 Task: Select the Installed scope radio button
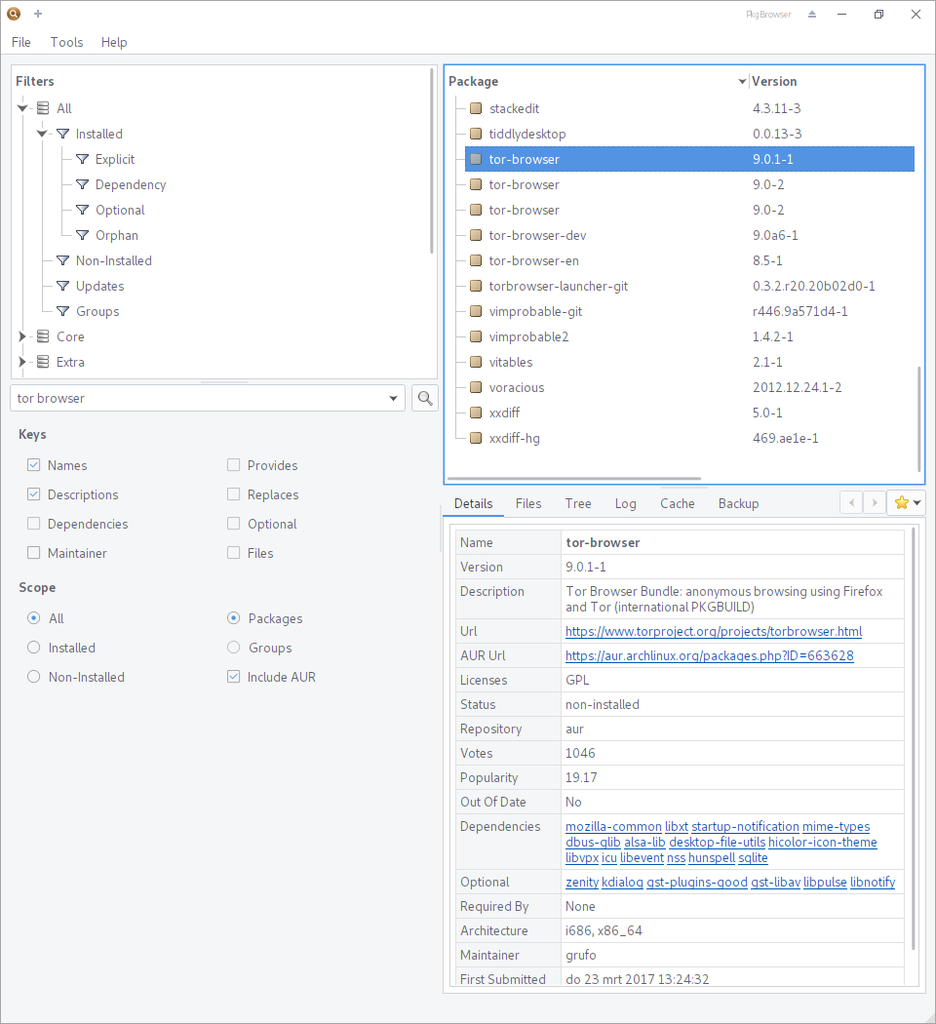(x=34, y=648)
